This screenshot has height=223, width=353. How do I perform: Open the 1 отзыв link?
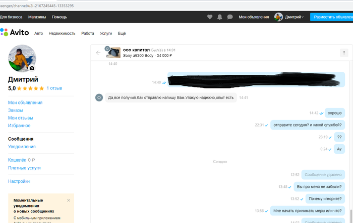[x=54, y=88]
